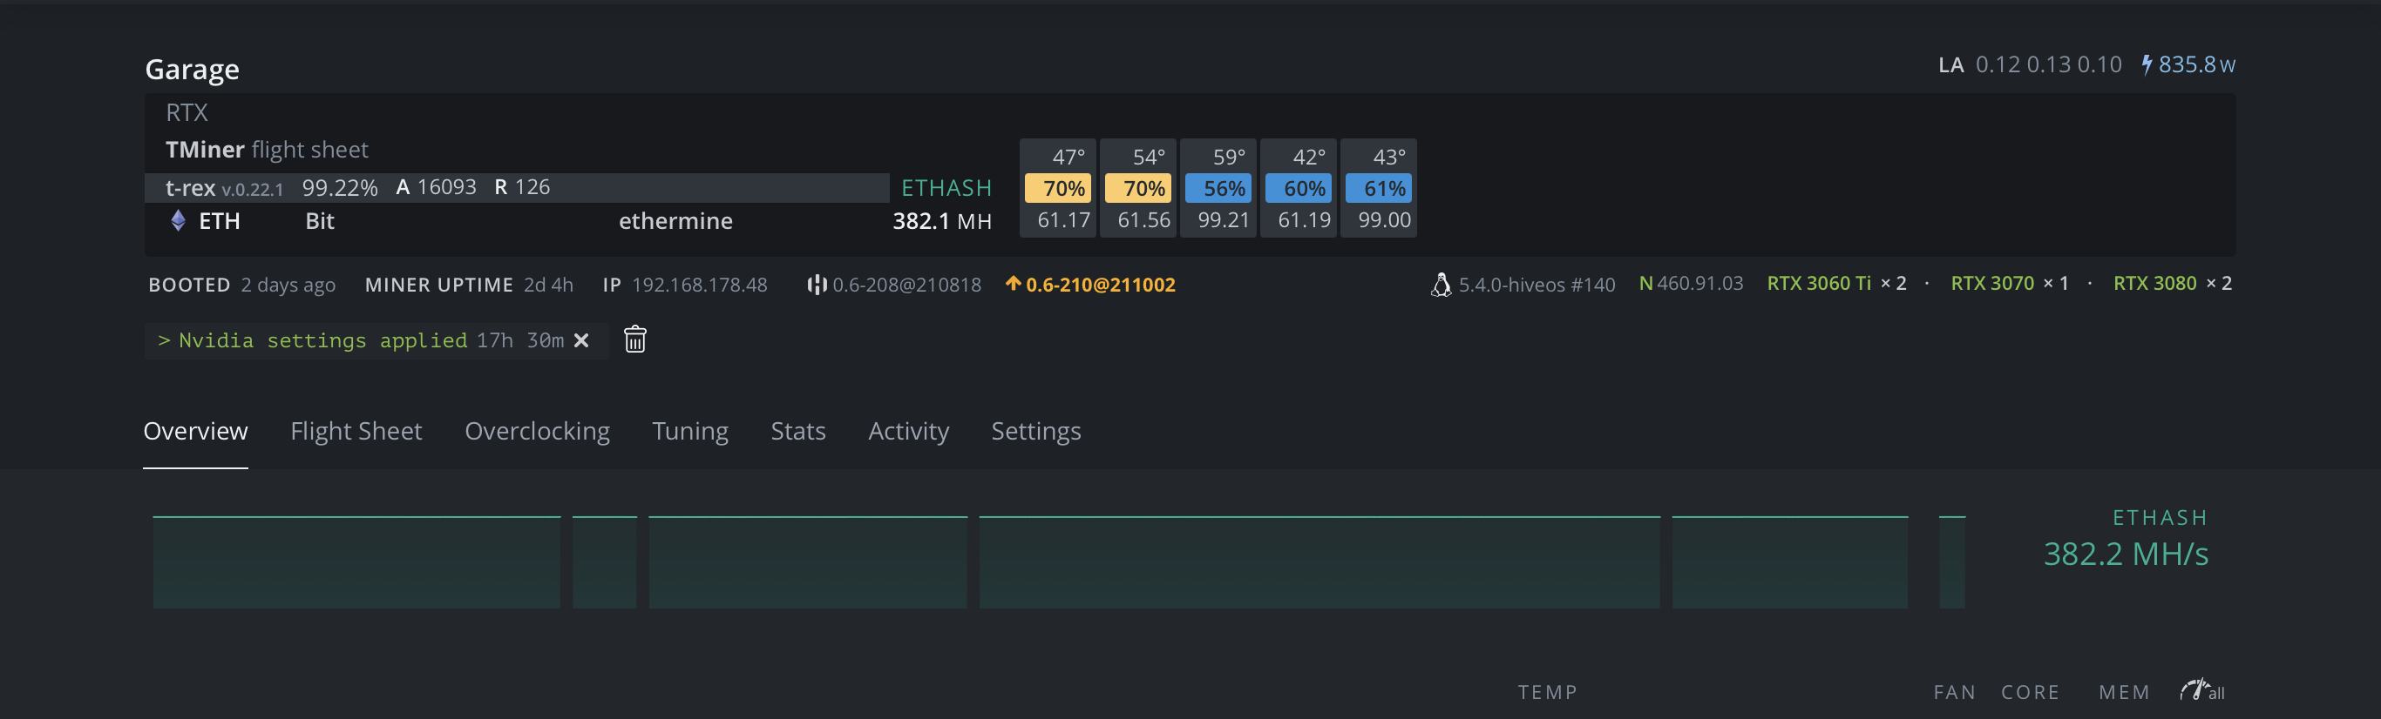Select the GPU tile showing 47°
This screenshot has height=719, width=2381.
click(x=1057, y=188)
